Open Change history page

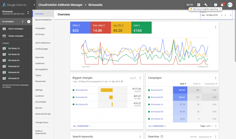(42, 122)
